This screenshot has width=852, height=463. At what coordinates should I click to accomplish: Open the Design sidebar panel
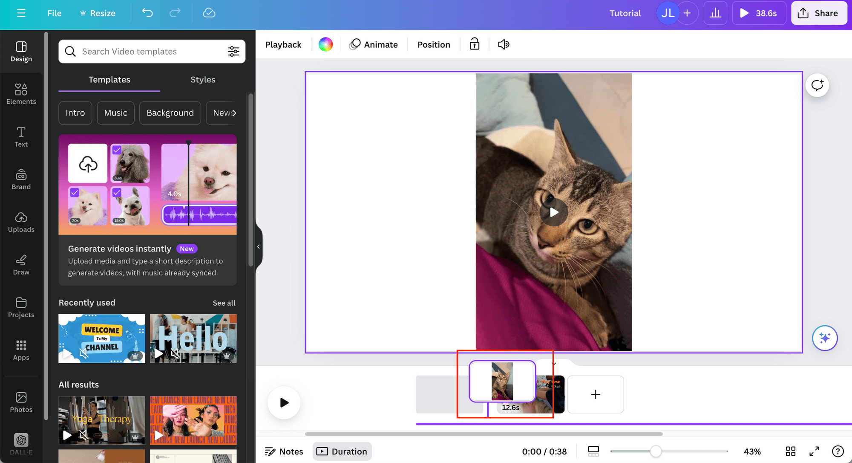(x=21, y=52)
